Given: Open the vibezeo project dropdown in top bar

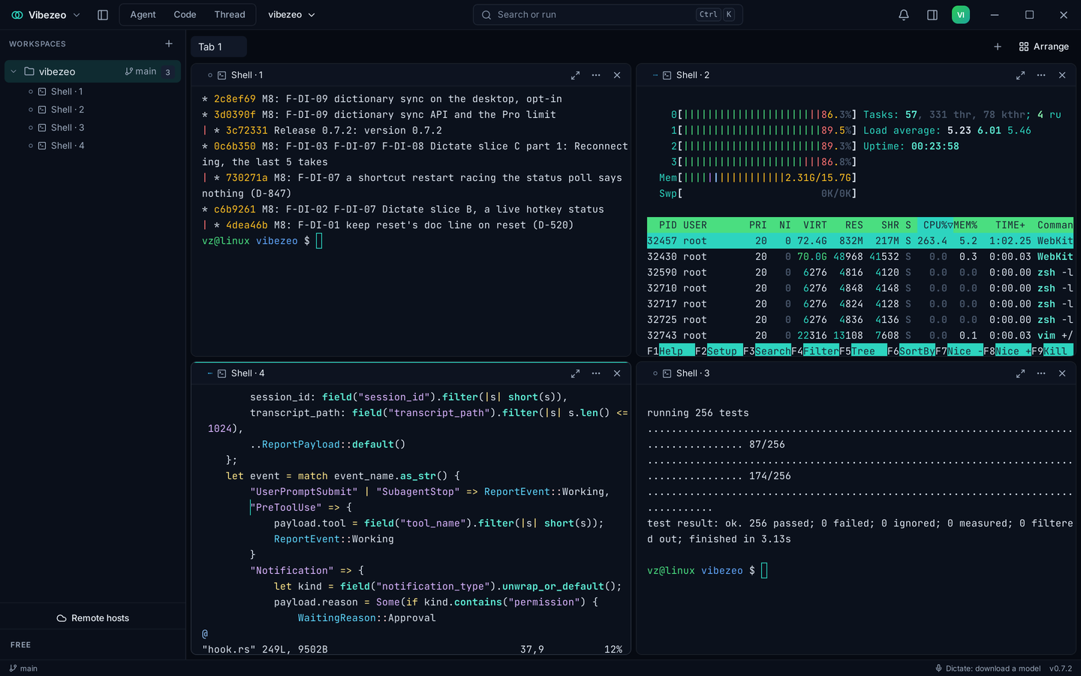Looking at the screenshot, I should [x=292, y=15].
